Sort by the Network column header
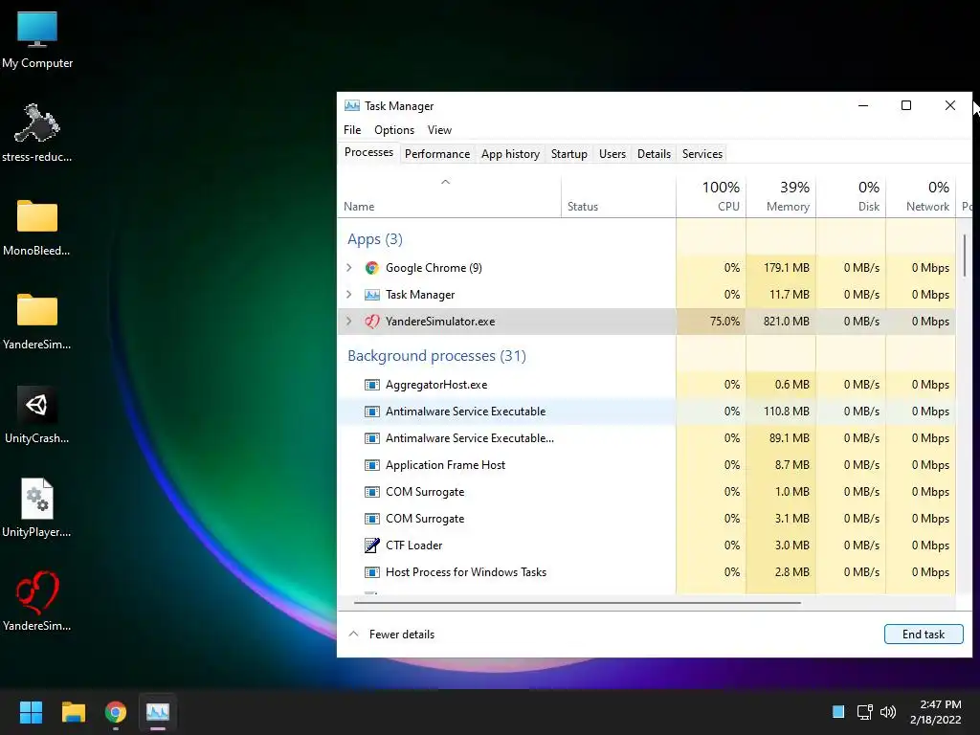 click(x=921, y=197)
